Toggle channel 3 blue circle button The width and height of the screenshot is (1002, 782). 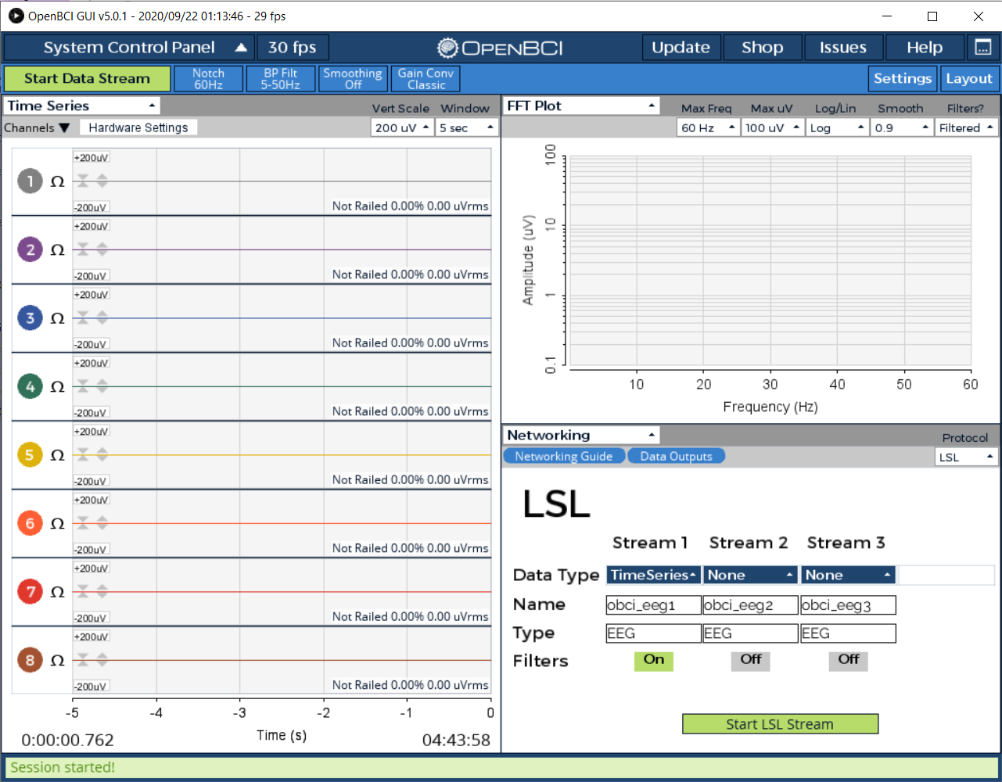tap(31, 318)
